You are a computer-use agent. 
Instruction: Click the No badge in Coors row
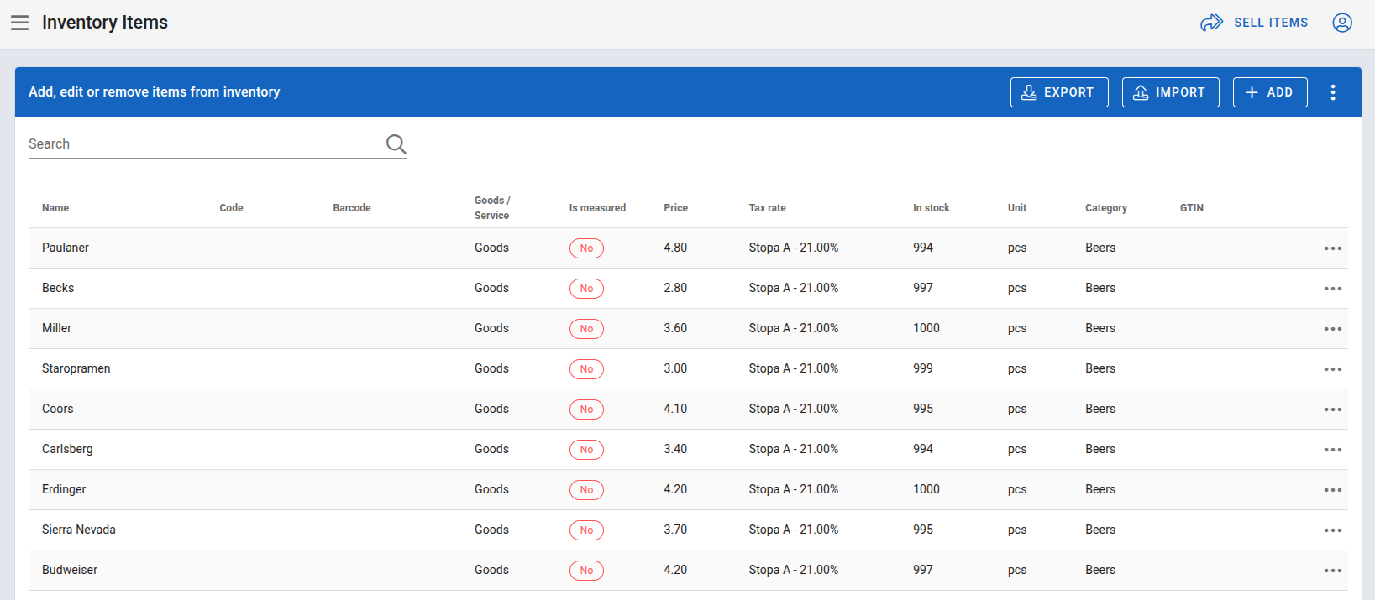pyautogui.click(x=586, y=410)
